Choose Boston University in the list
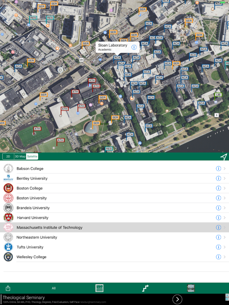This screenshot has height=305, width=229. tap(114, 198)
